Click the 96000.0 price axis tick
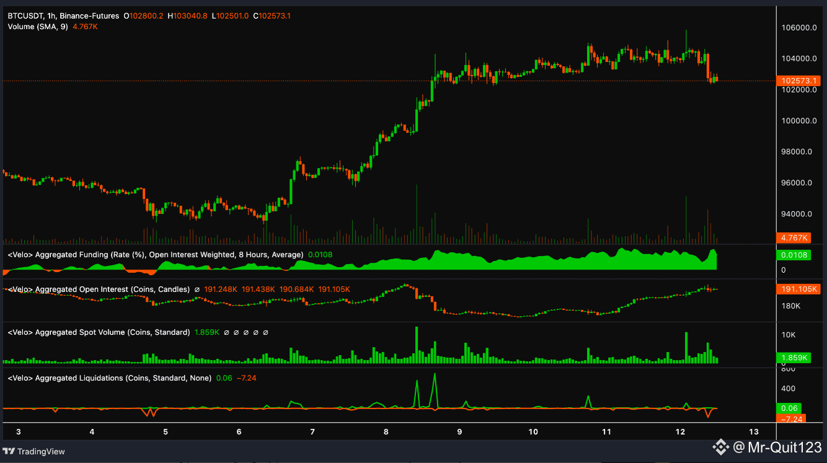This screenshot has width=827, height=463. [x=798, y=183]
